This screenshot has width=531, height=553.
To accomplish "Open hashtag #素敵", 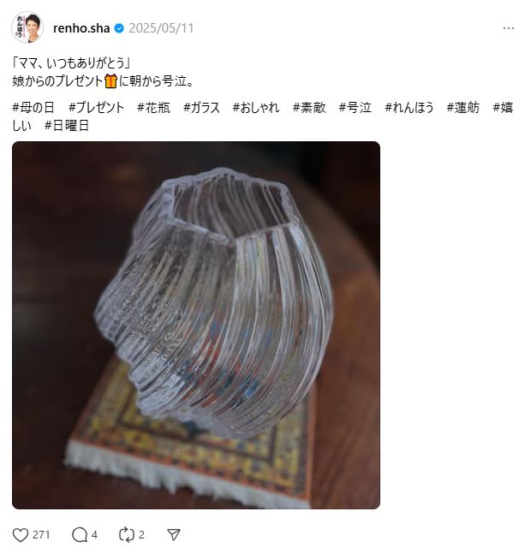I will coord(309,107).
